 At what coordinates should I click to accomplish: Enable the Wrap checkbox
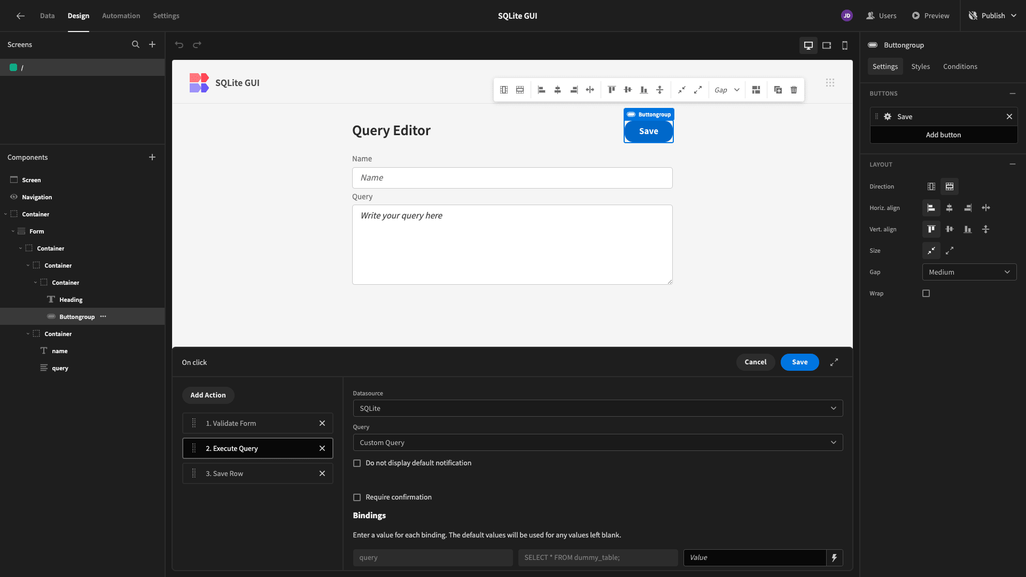coord(926,293)
